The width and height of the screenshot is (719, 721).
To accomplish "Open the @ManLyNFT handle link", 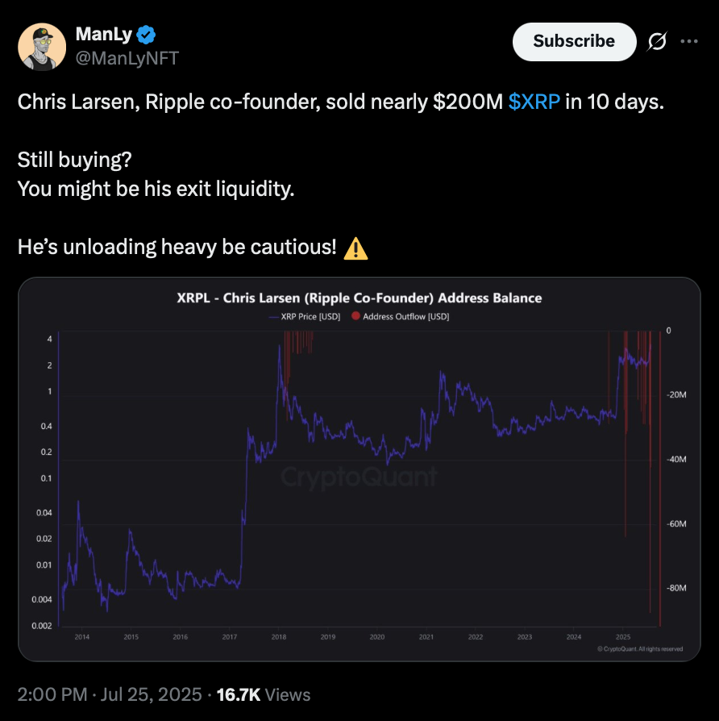I will (127, 58).
